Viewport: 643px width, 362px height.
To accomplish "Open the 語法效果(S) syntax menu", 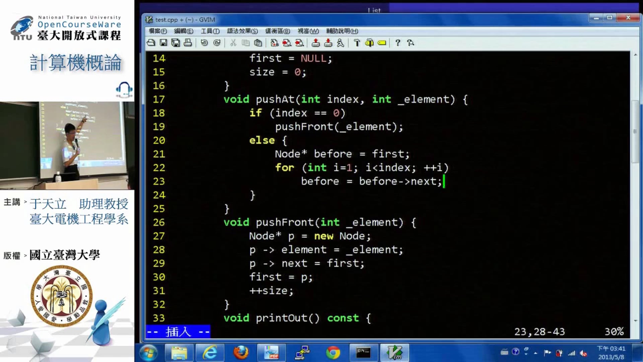I will [242, 31].
